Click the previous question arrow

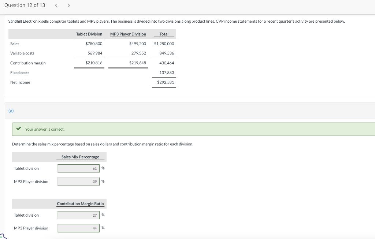56,5
